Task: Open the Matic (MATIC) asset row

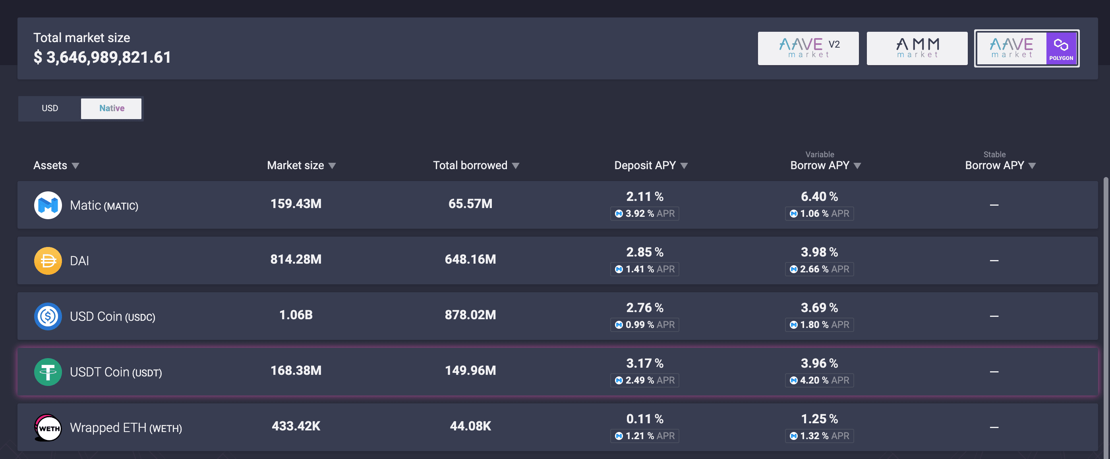Action: pos(558,205)
